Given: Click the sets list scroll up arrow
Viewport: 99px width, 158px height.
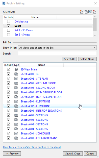Looking at the screenshot, I should click(95, 17).
